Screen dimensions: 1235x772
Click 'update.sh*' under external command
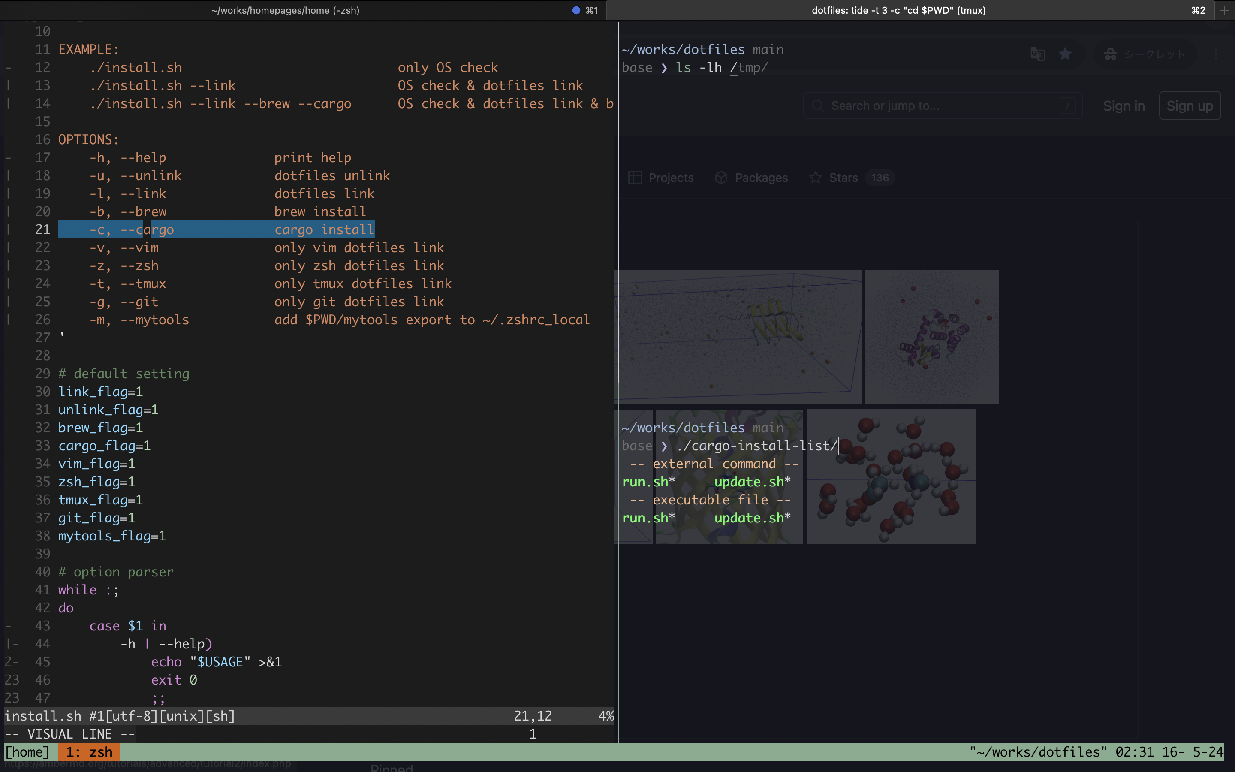(752, 482)
